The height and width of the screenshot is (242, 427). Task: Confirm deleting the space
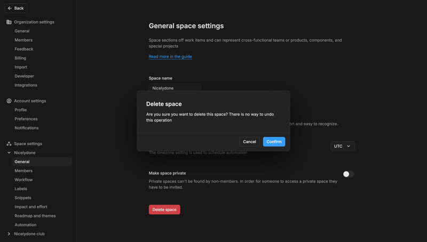274,142
